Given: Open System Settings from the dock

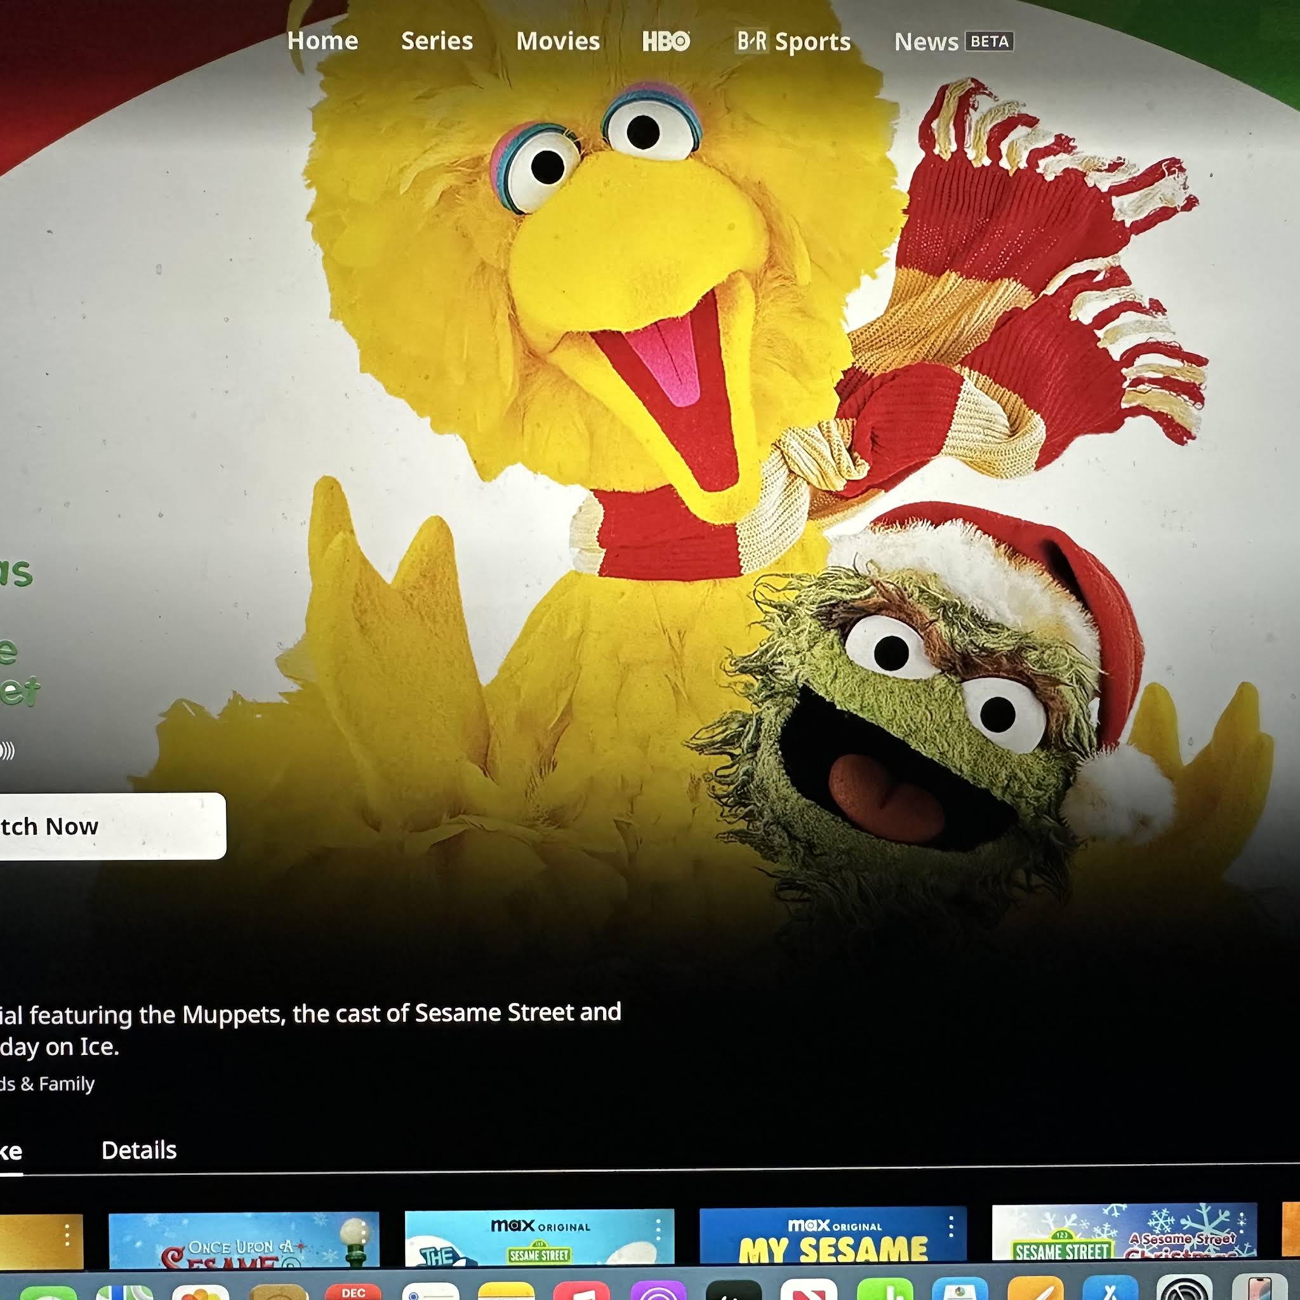Looking at the screenshot, I should coord(1184,1288).
